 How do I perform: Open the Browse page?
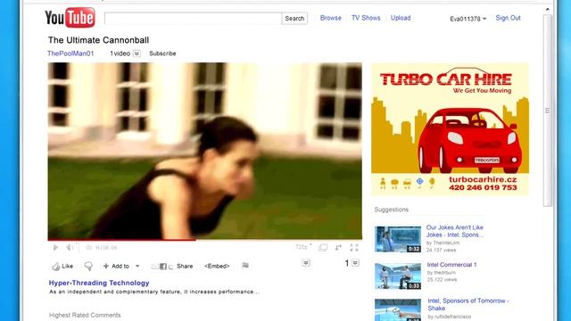pyautogui.click(x=331, y=18)
